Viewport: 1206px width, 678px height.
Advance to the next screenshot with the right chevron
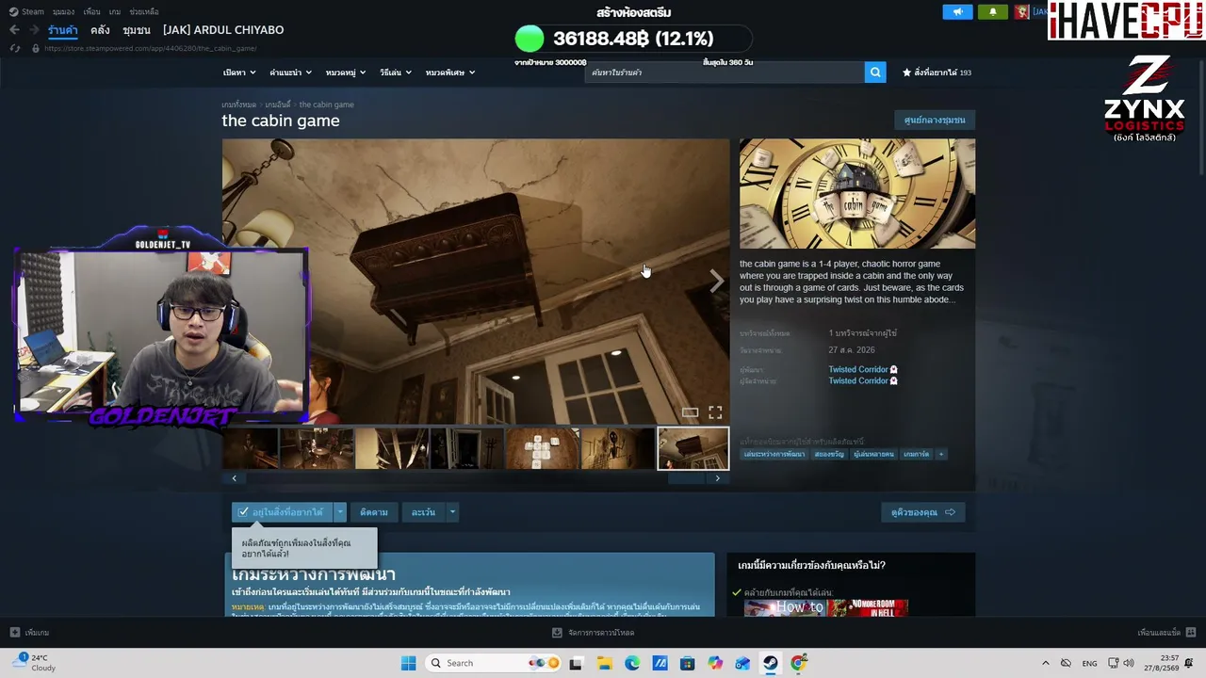click(716, 281)
